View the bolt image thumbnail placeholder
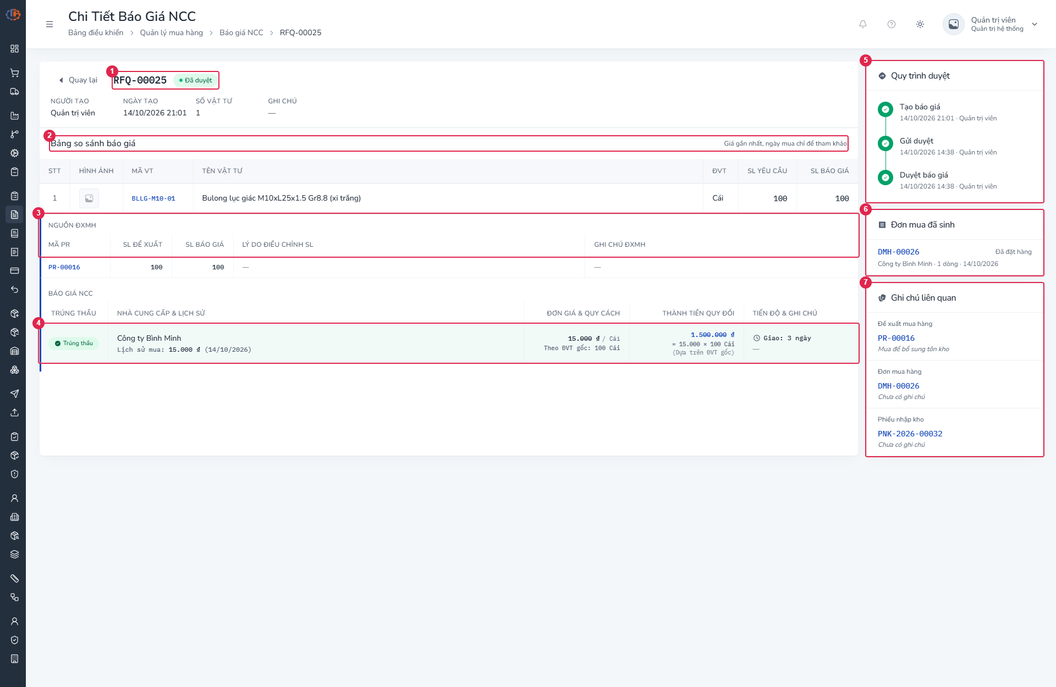Viewport: 1056px width, 687px height. pyautogui.click(x=89, y=198)
